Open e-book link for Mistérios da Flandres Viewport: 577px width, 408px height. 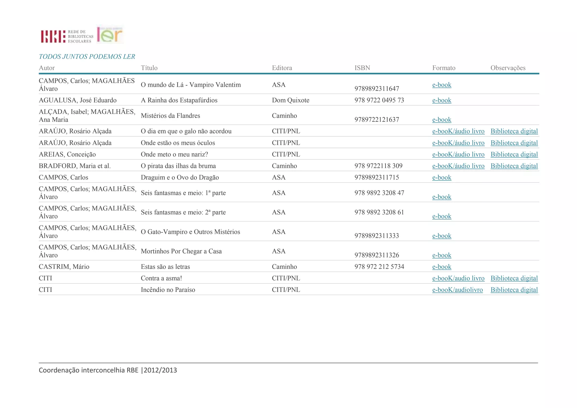tap(441, 120)
